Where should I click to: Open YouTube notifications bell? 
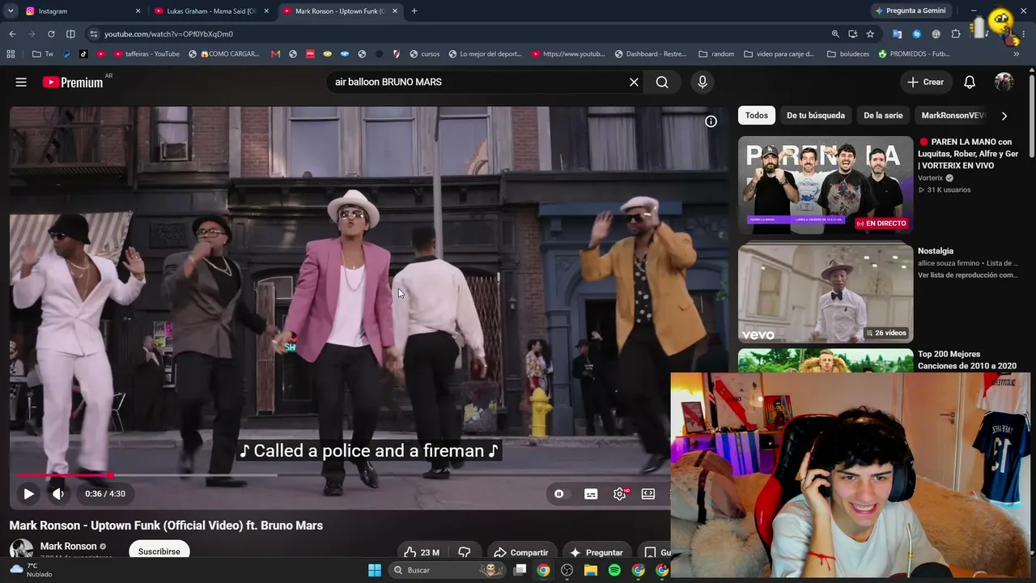[x=970, y=82]
